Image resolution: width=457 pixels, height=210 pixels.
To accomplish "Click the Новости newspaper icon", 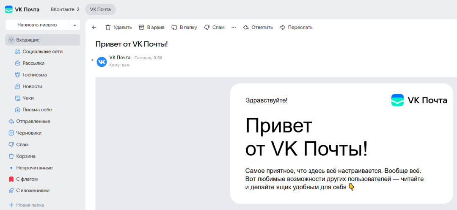I will (x=17, y=87).
